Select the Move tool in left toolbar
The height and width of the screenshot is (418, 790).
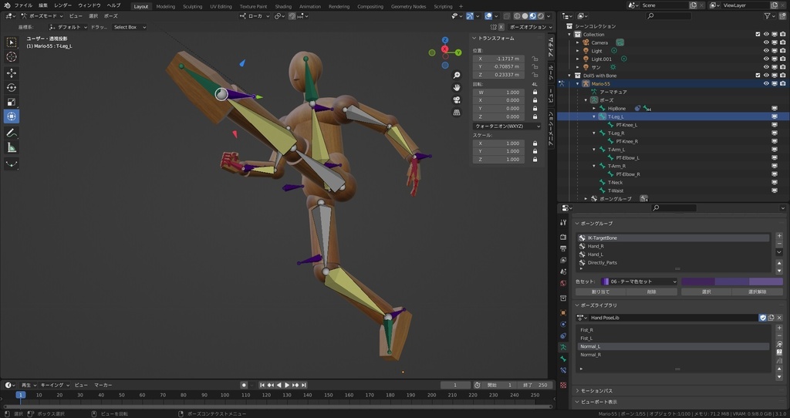12,72
